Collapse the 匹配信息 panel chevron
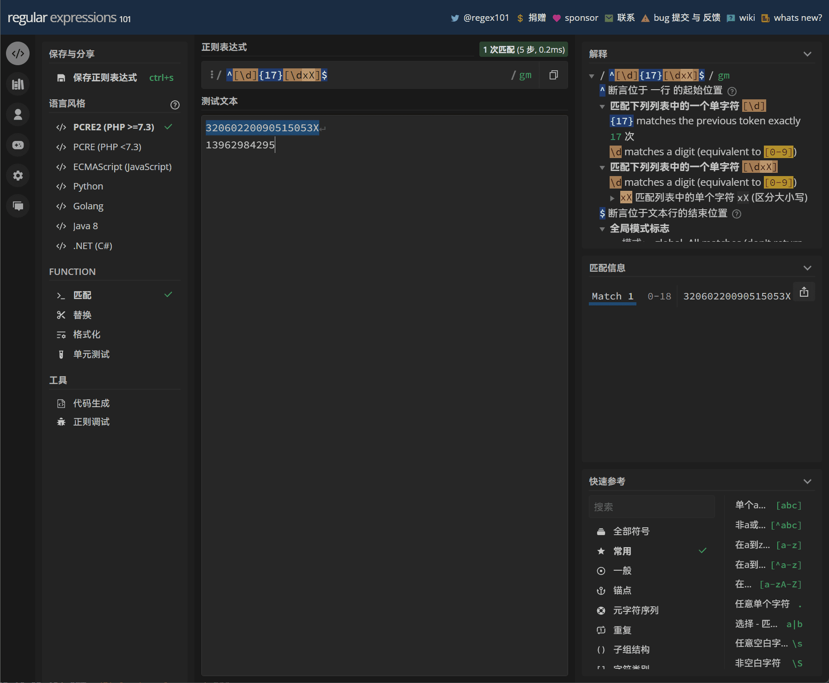This screenshot has width=829, height=683. pyautogui.click(x=807, y=268)
